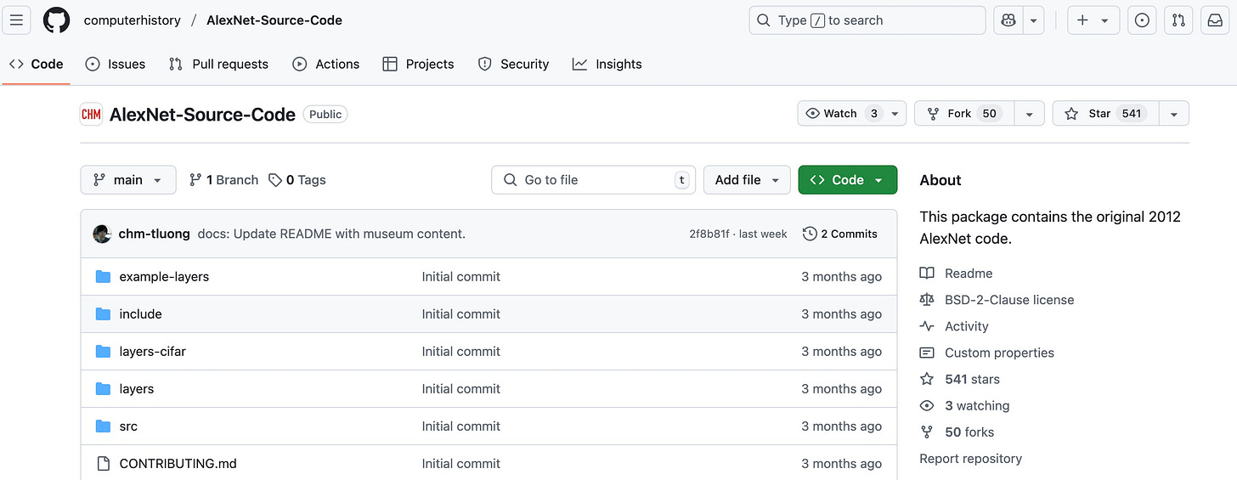Open the layers folder

(136, 388)
